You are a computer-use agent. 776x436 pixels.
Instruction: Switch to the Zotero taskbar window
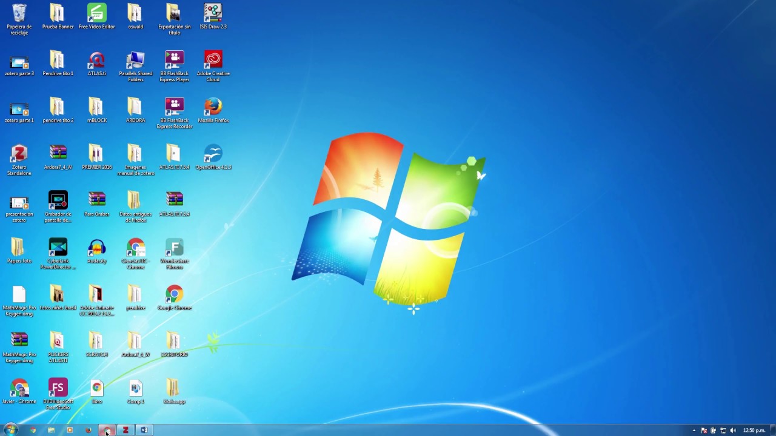point(125,430)
